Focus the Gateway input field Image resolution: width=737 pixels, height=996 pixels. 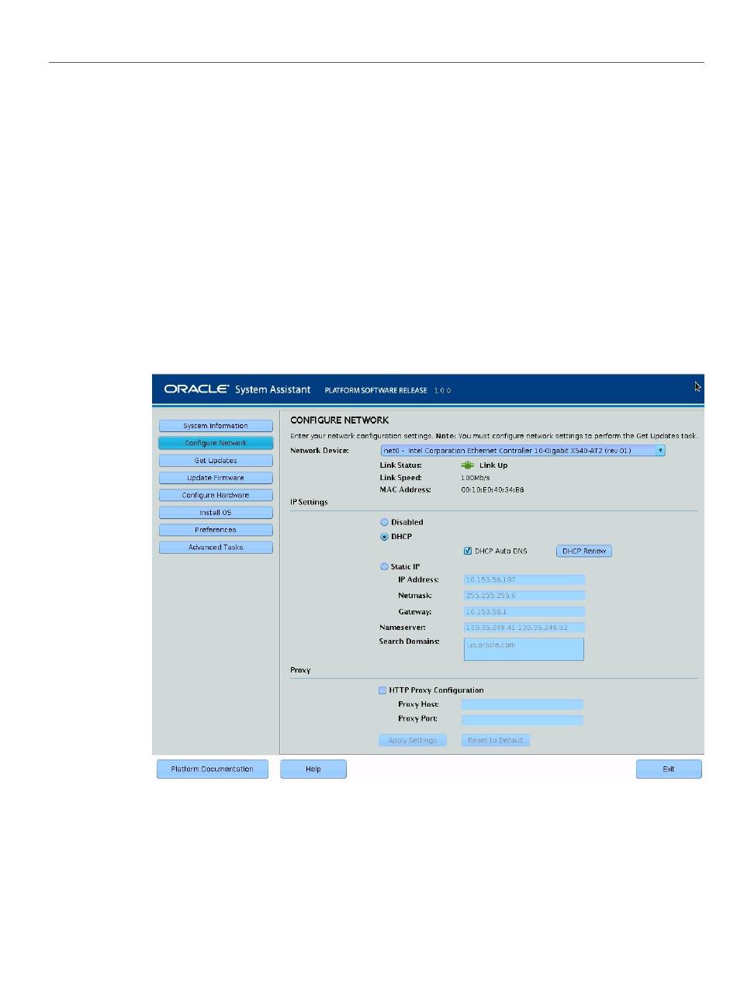point(524,612)
